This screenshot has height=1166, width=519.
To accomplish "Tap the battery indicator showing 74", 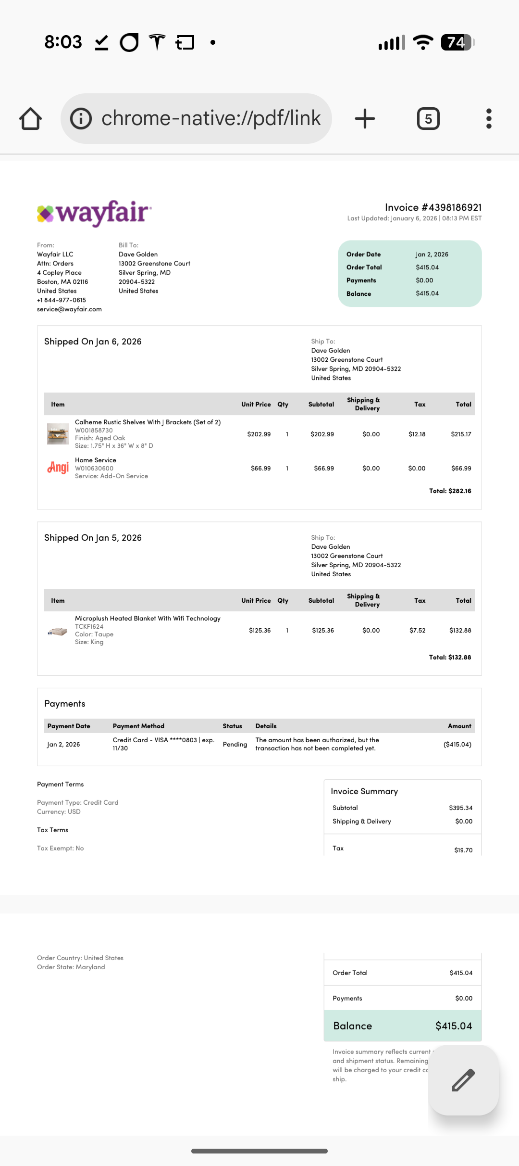I will 457,42.
